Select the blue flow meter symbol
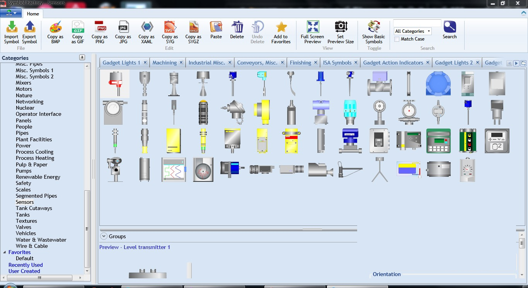 coord(350,141)
